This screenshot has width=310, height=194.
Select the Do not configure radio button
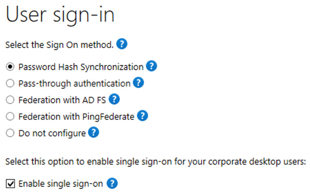(11, 133)
